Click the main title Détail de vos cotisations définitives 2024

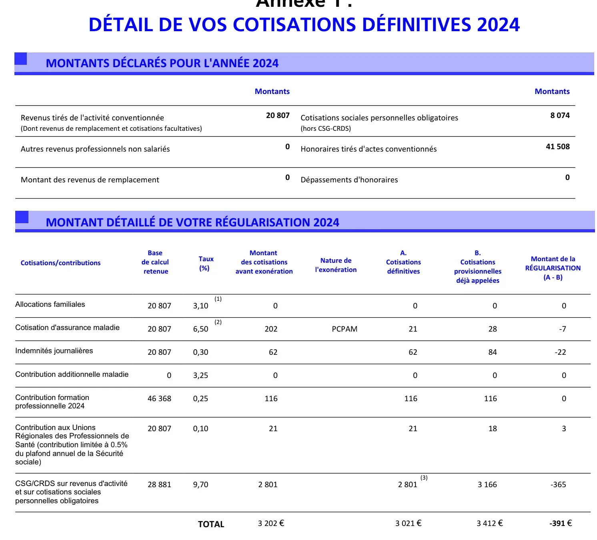point(304,25)
